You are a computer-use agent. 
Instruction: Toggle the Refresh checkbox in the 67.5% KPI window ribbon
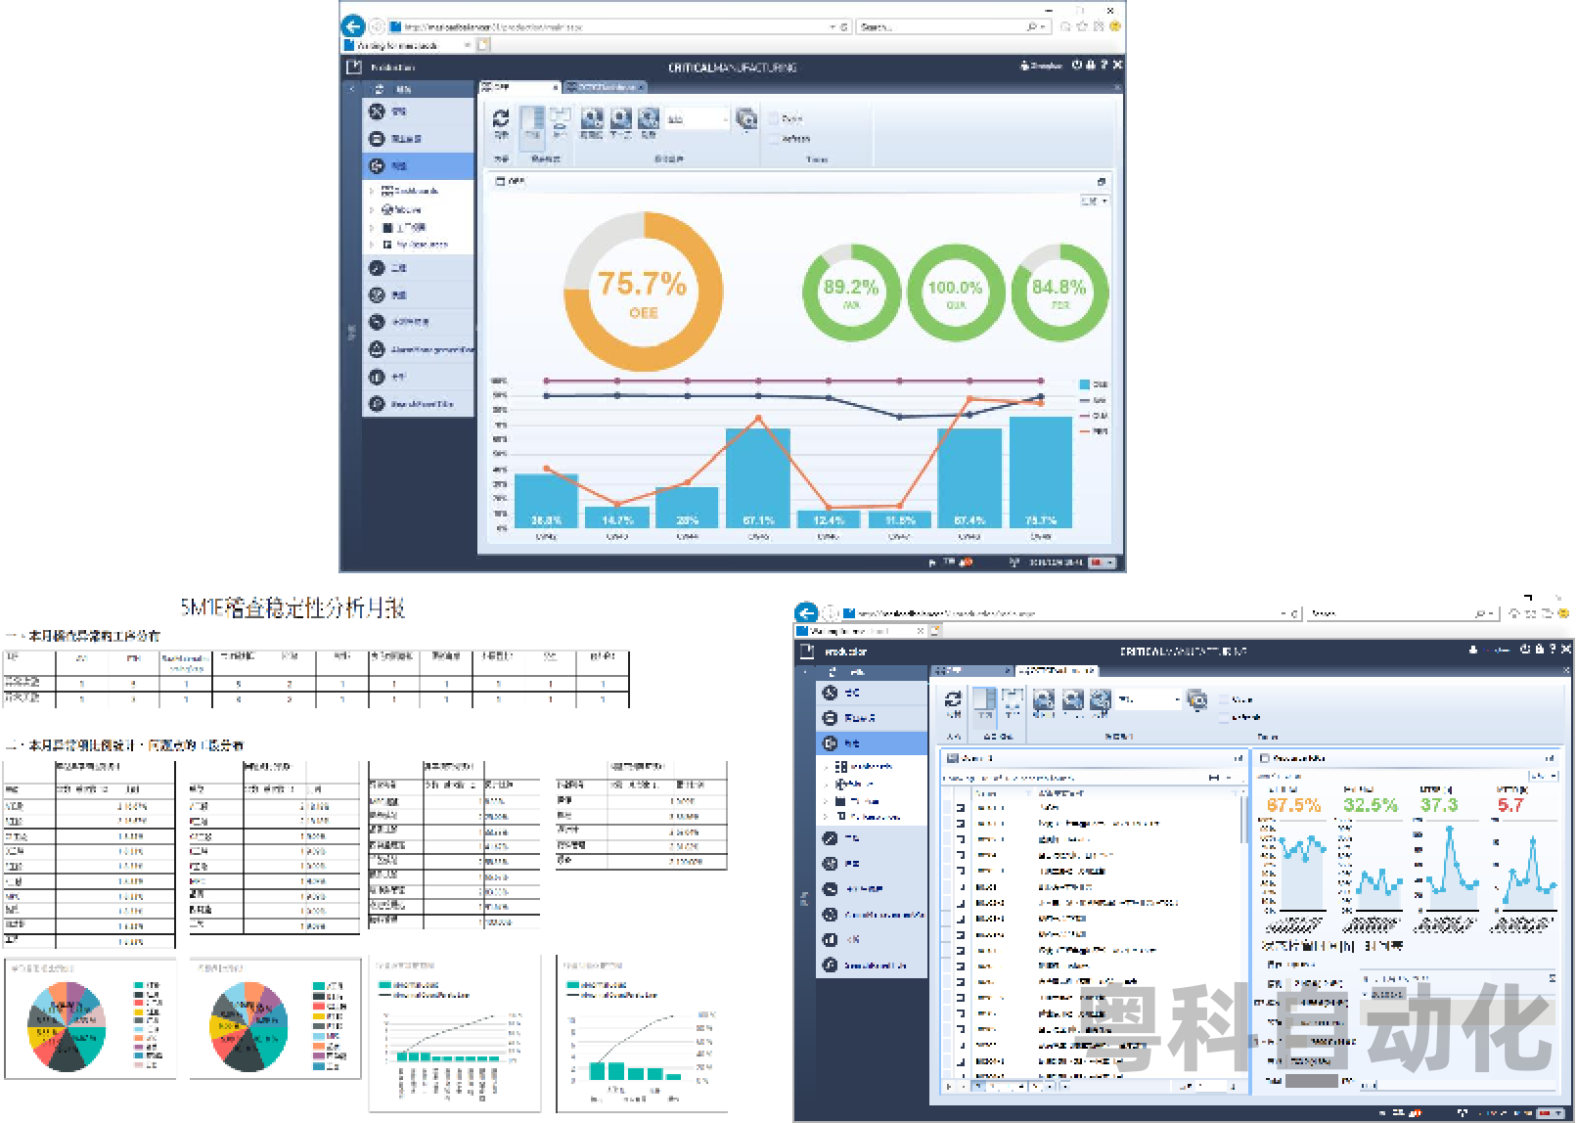(x=1224, y=717)
